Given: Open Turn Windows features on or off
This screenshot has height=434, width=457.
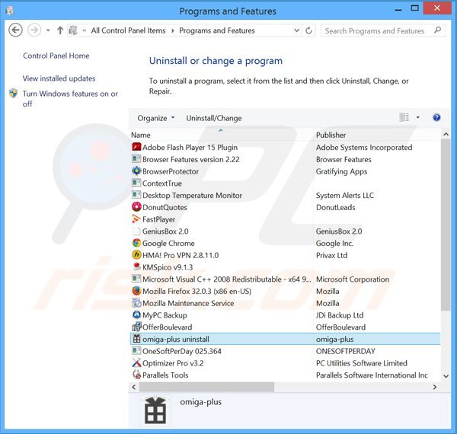Looking at the screenshot, I should coord(70,99).
